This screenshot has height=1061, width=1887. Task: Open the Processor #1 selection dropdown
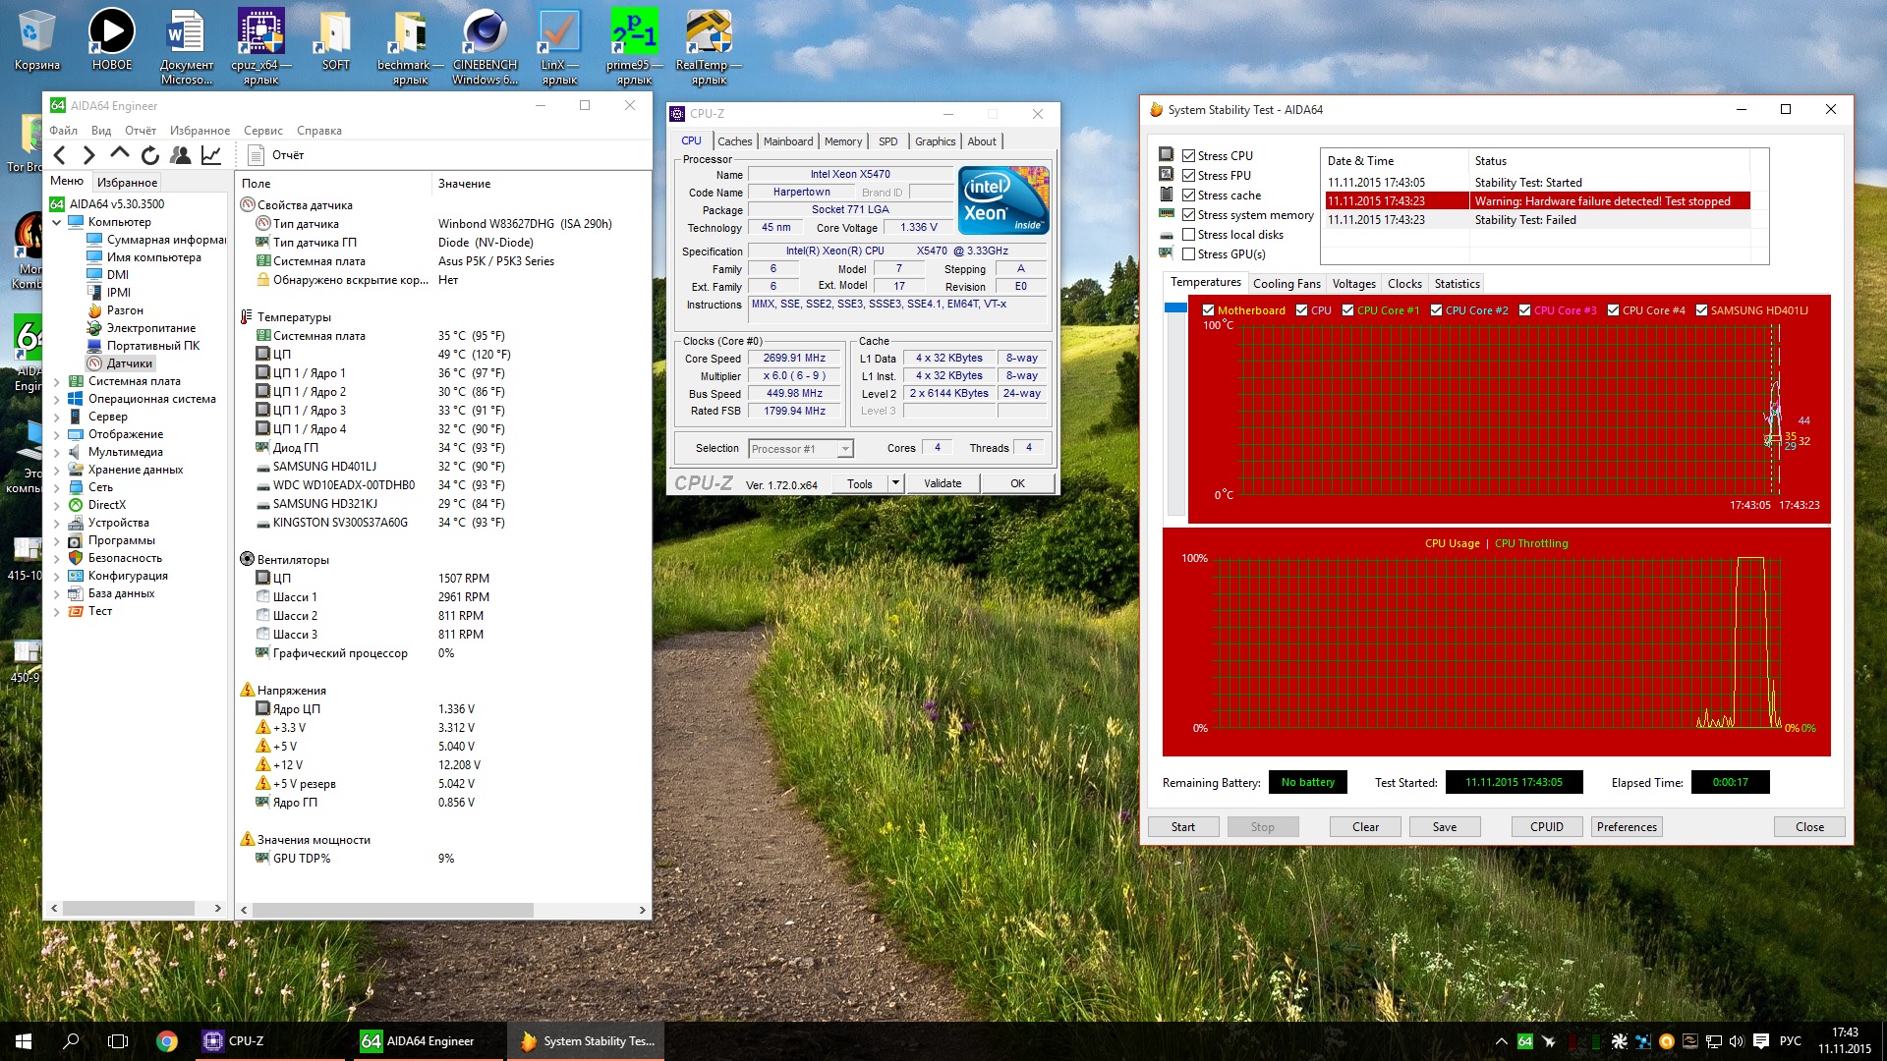point(844,449)
